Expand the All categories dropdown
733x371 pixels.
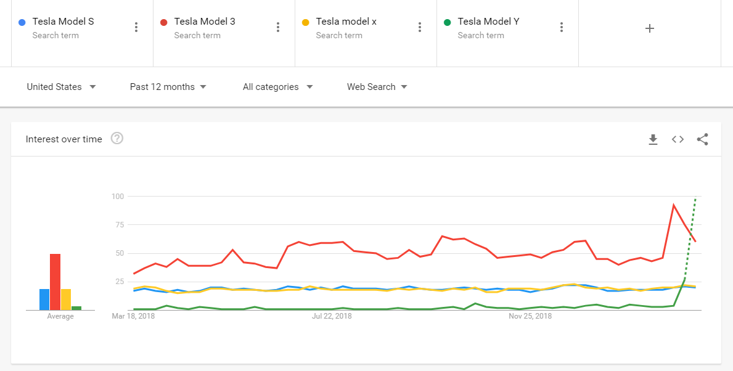(x=277, y=87)
